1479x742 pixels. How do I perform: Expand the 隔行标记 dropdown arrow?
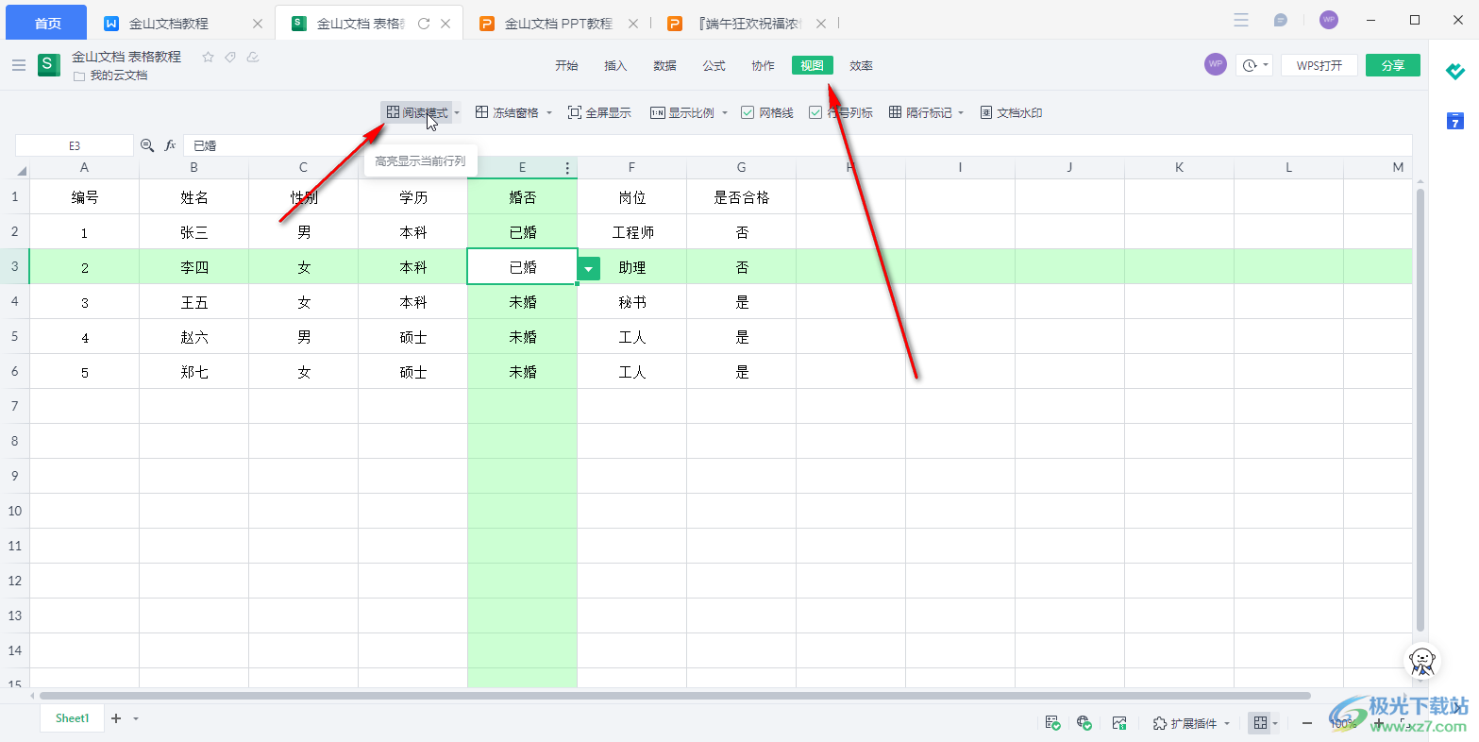pos(961,112)
